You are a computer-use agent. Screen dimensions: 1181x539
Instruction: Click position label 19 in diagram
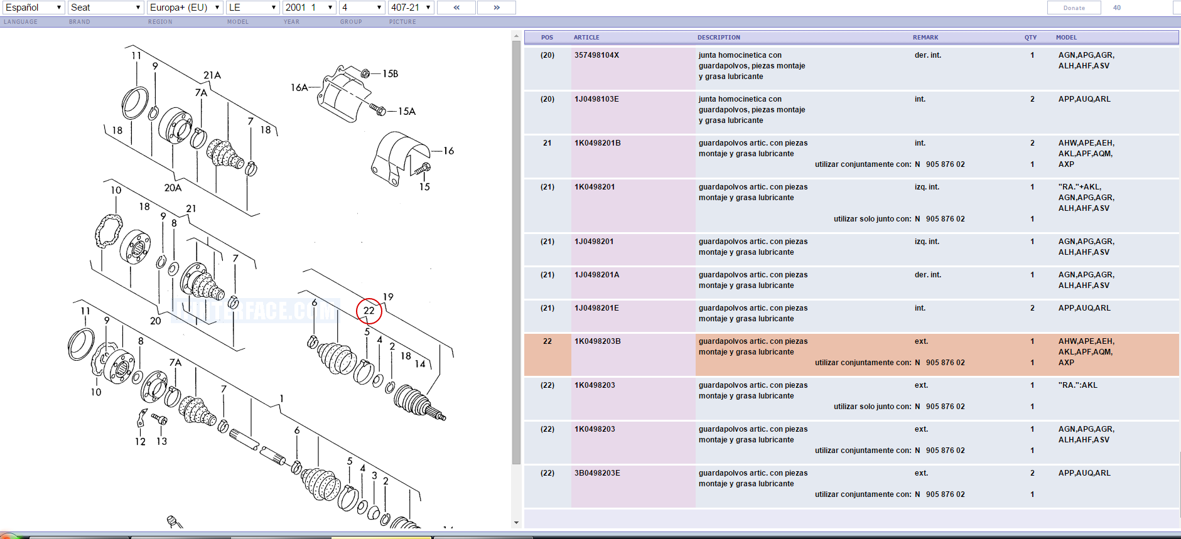(388, 297)
